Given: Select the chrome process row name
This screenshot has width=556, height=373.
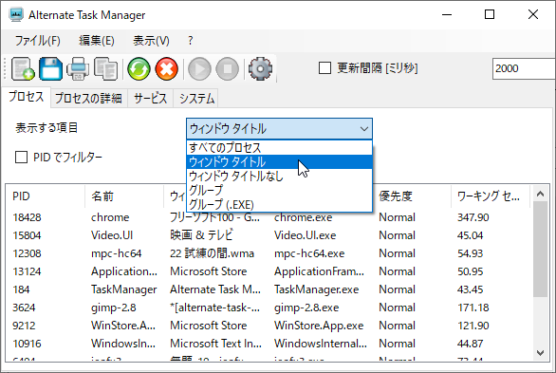Looking at the screenshot, I should point(110,217).
